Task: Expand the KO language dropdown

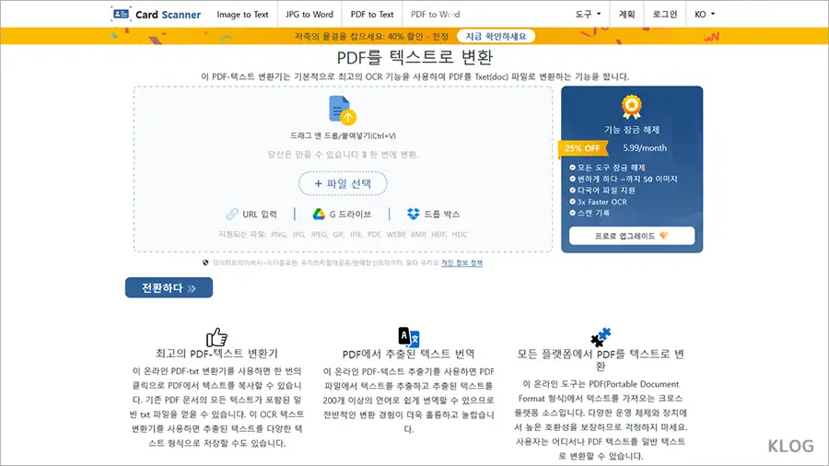Action: click(705, 14)
